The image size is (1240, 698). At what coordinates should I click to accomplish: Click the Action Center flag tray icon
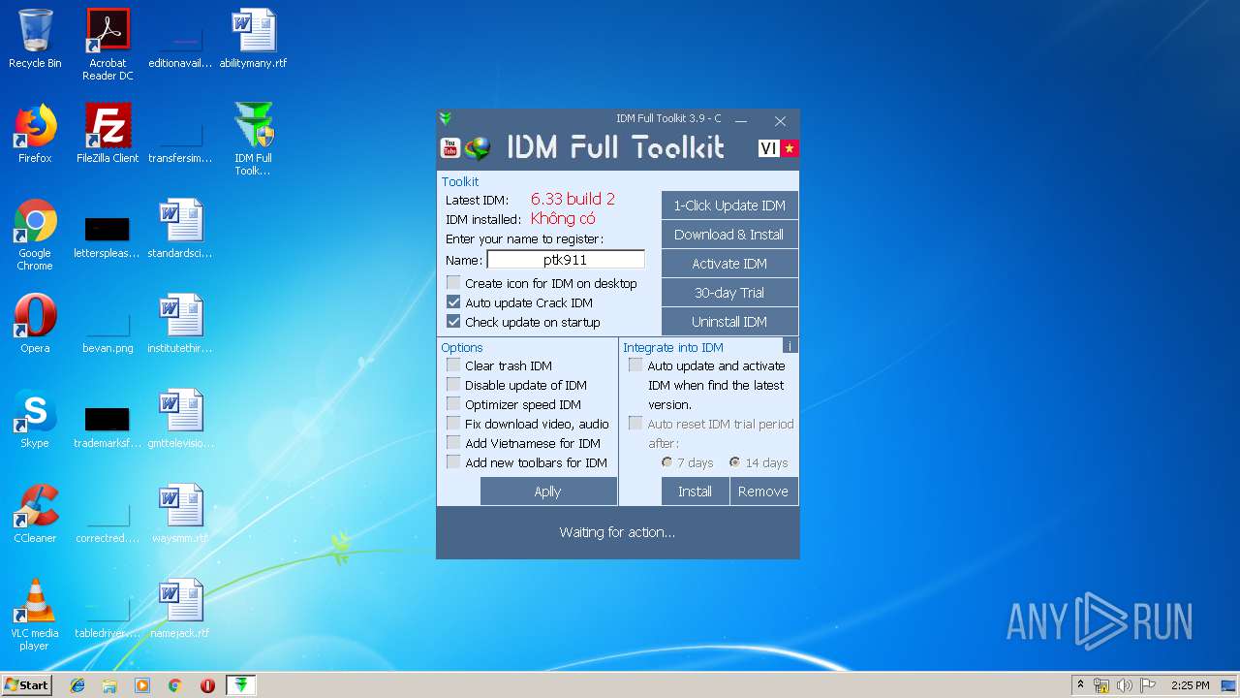tap(1147, 685)
